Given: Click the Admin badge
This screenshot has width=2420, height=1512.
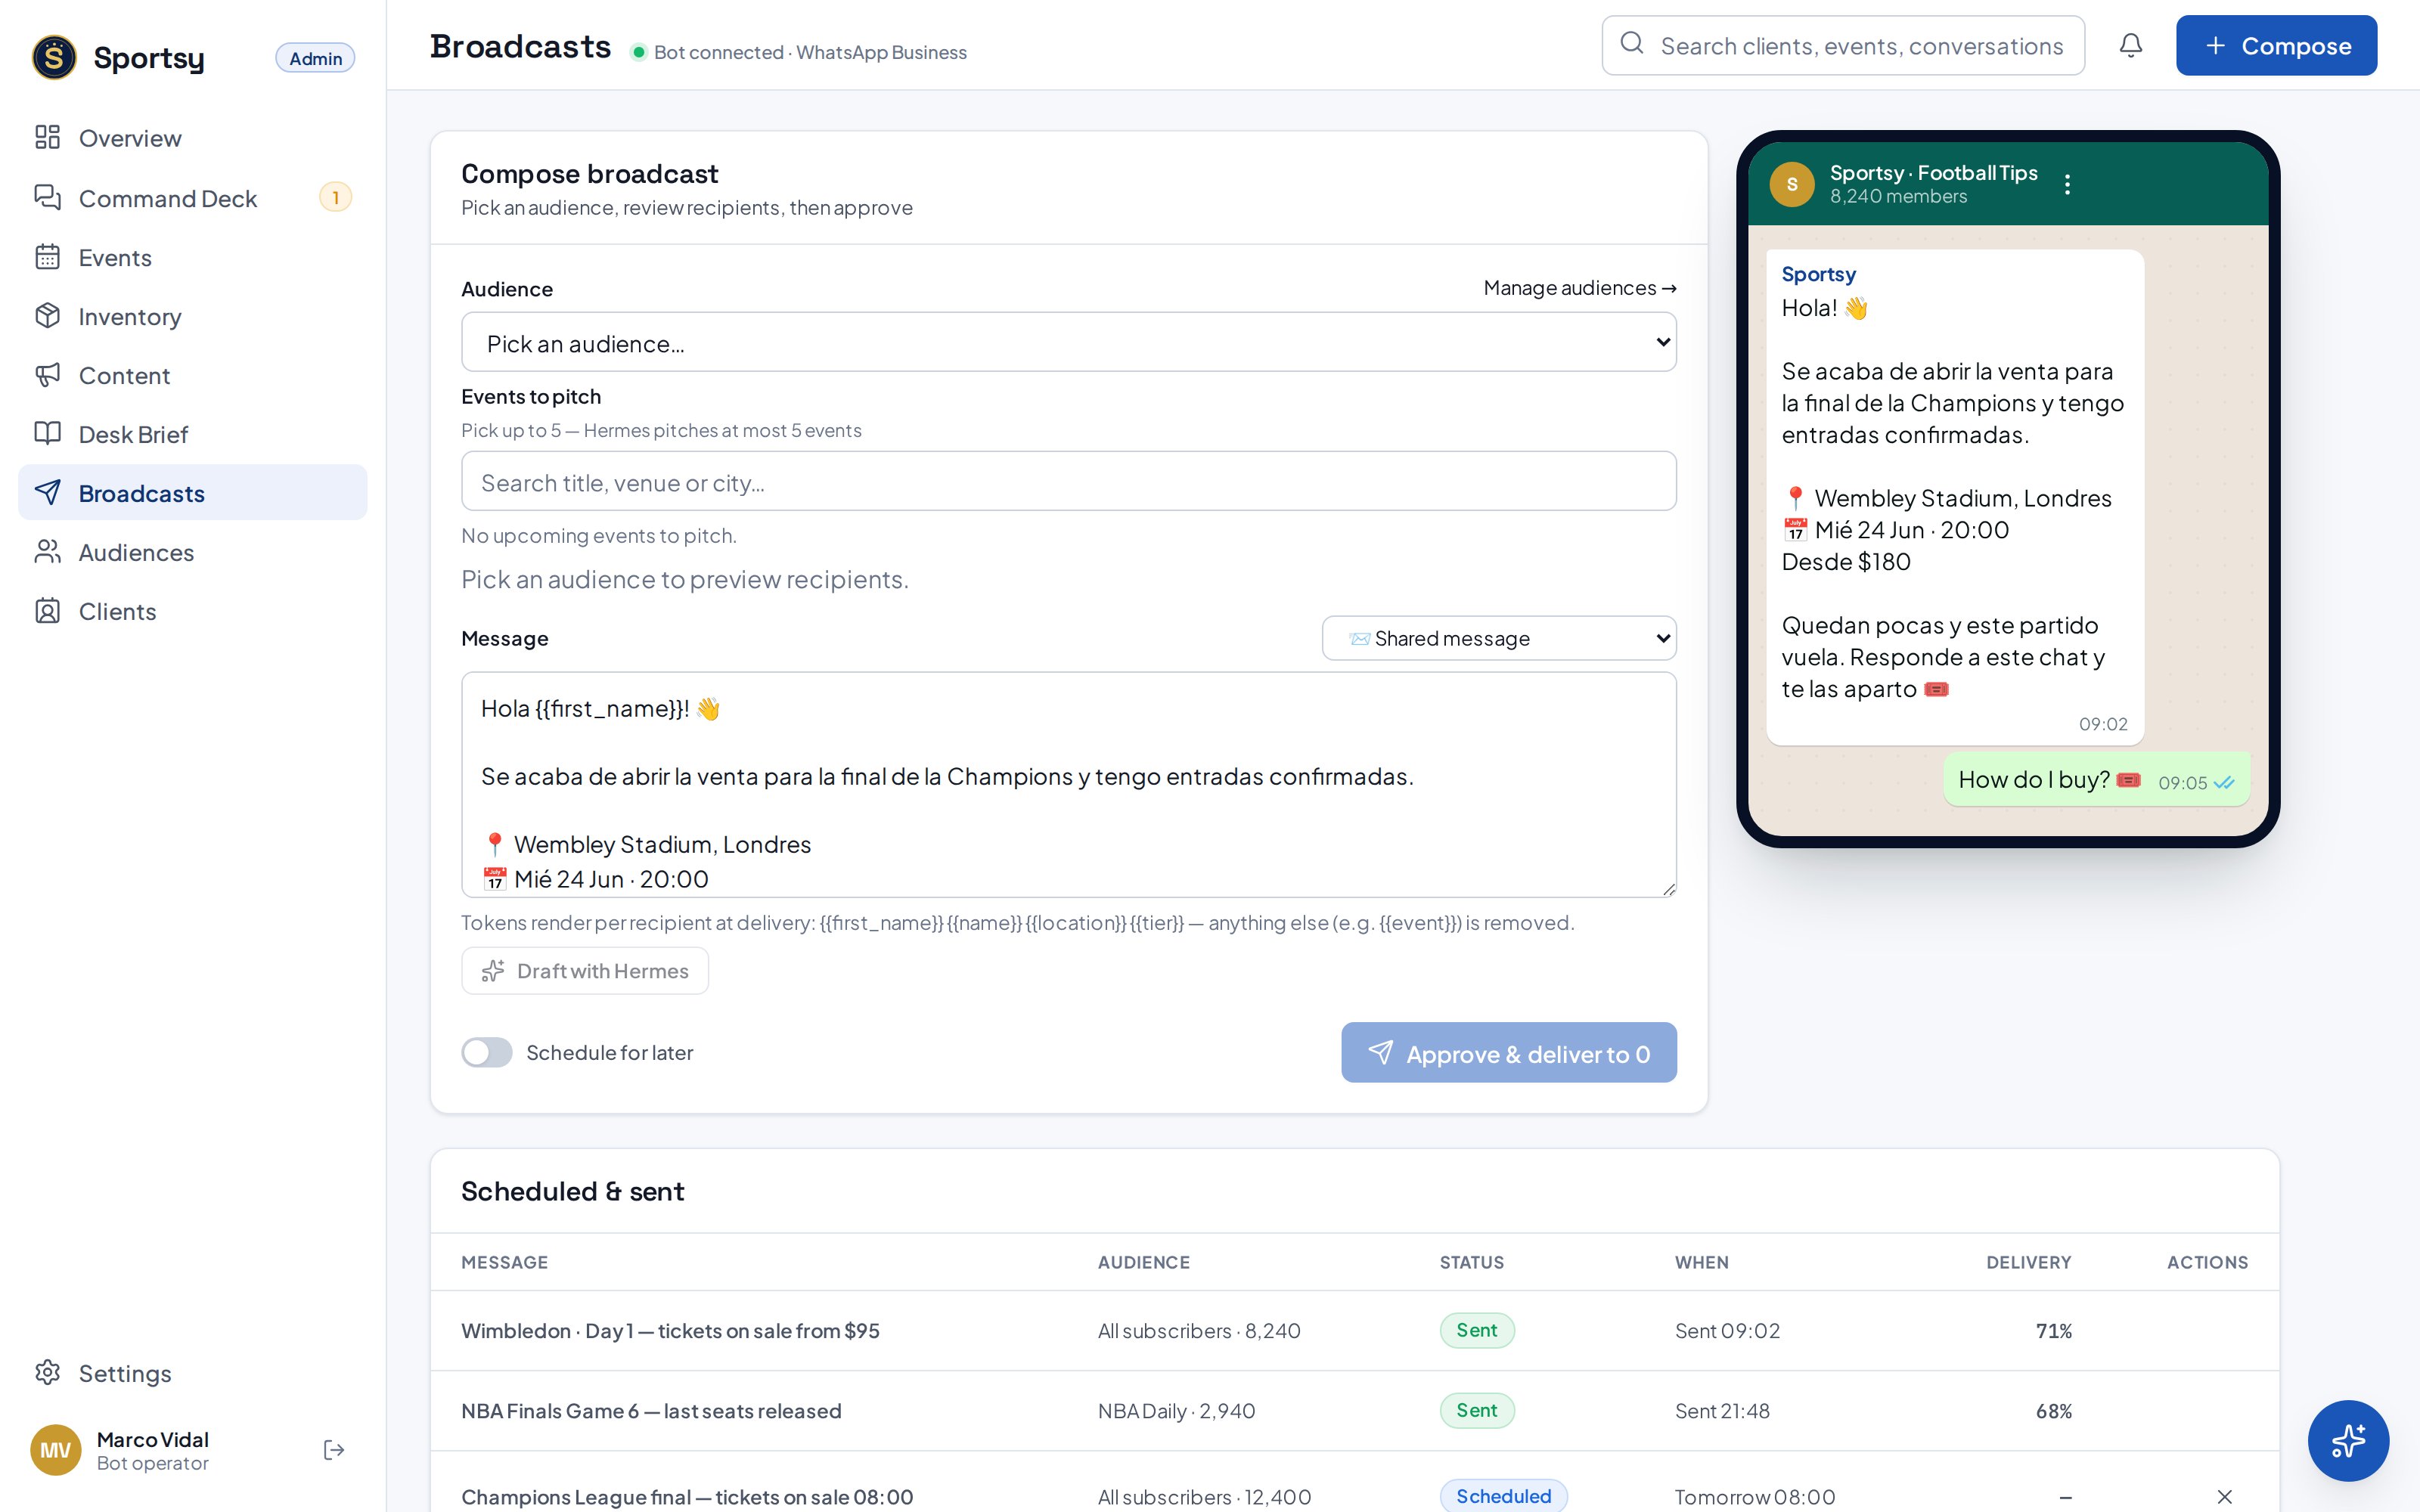Looking at the screenshot, I should point(315,58).
